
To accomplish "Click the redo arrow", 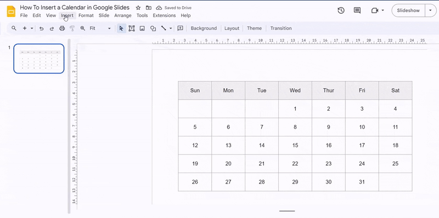I will (52, 28).
